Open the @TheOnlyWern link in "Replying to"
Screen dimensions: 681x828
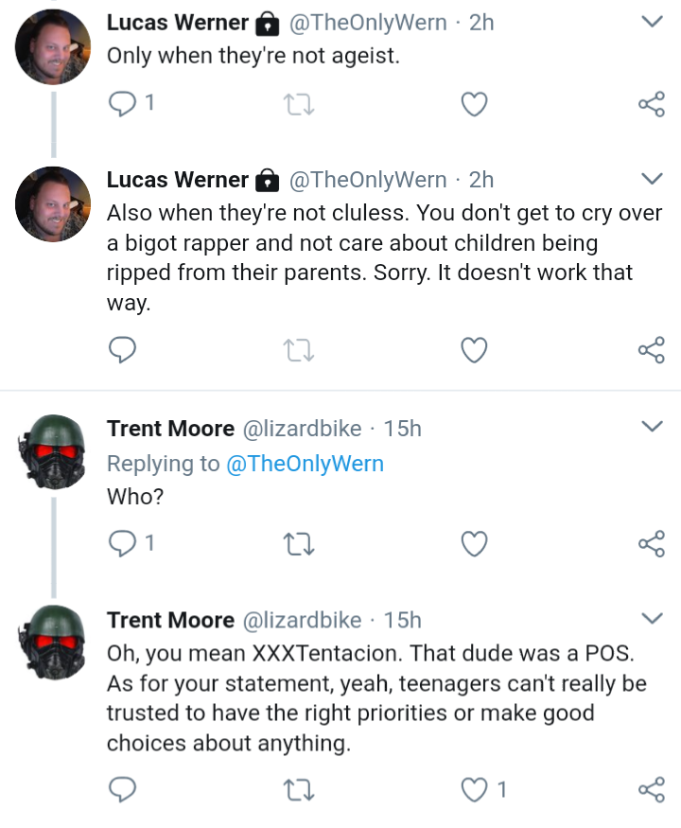305,464
